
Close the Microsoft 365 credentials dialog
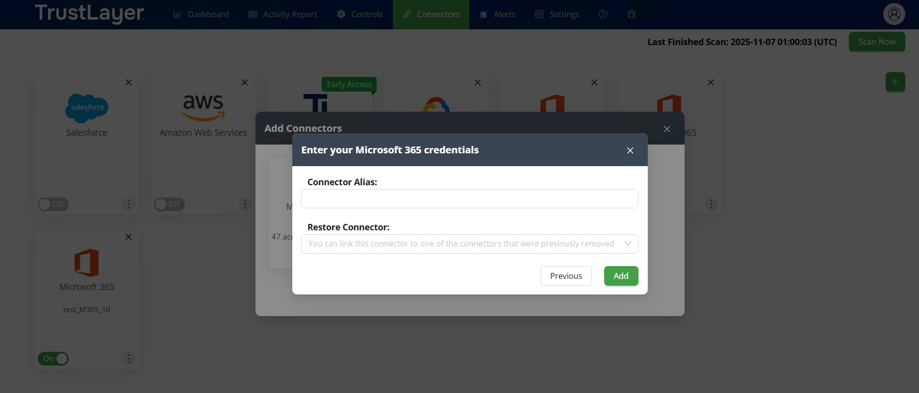pos(630,150)
